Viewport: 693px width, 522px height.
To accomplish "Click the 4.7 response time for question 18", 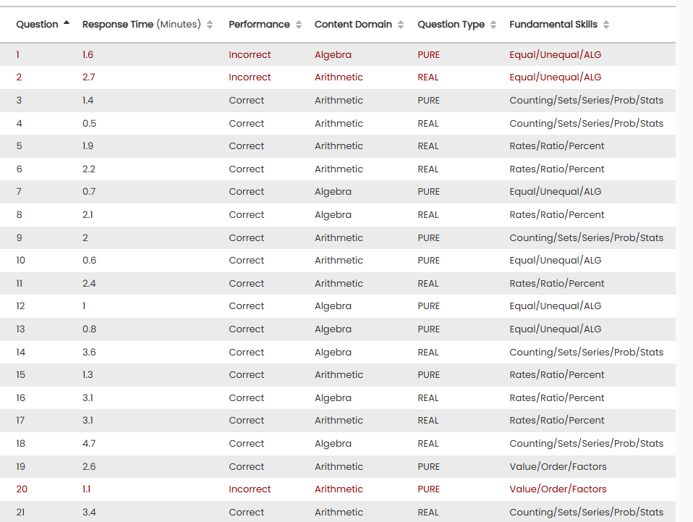I will click(89, 444).
